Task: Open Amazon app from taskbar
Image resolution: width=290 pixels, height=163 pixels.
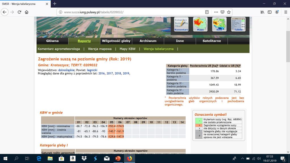Action: pyautogui.click(x=73, y=158)
